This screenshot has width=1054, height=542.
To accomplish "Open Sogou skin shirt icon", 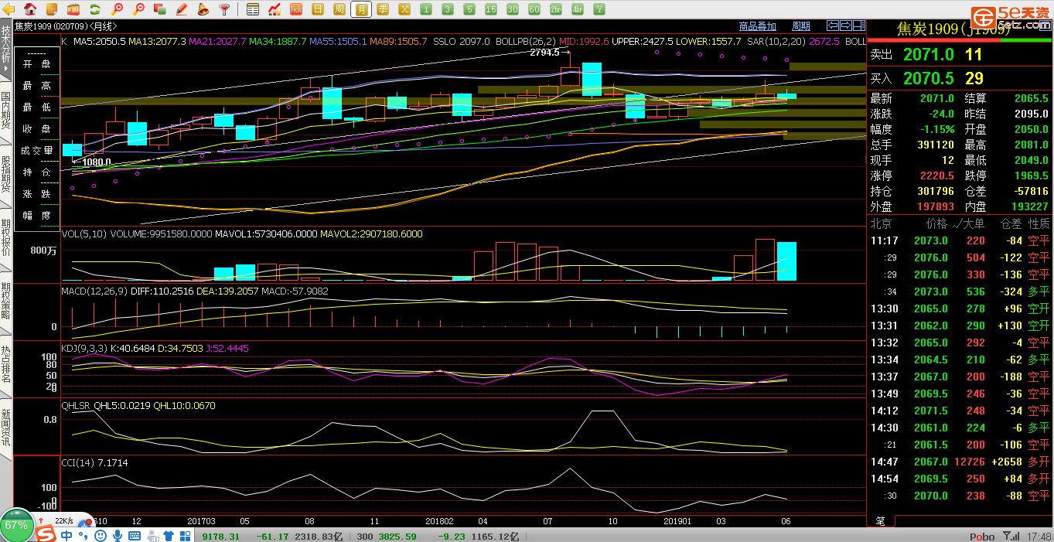I will (x=169, y=536).
